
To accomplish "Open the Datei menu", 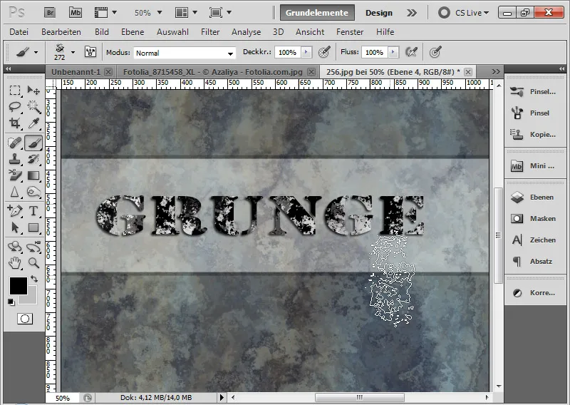I will (19, 32).
